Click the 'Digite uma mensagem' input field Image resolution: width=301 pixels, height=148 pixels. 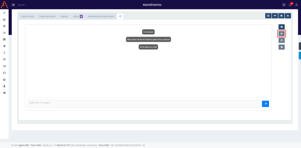(x=144, y=104)
